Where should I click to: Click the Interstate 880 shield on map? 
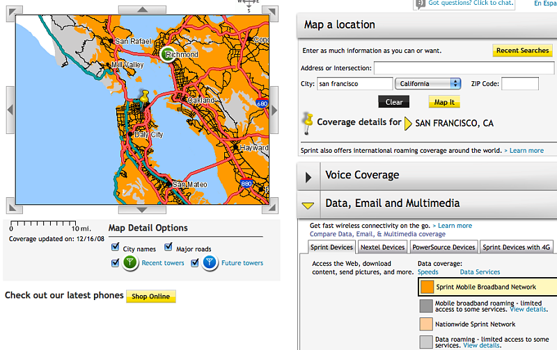246,183
